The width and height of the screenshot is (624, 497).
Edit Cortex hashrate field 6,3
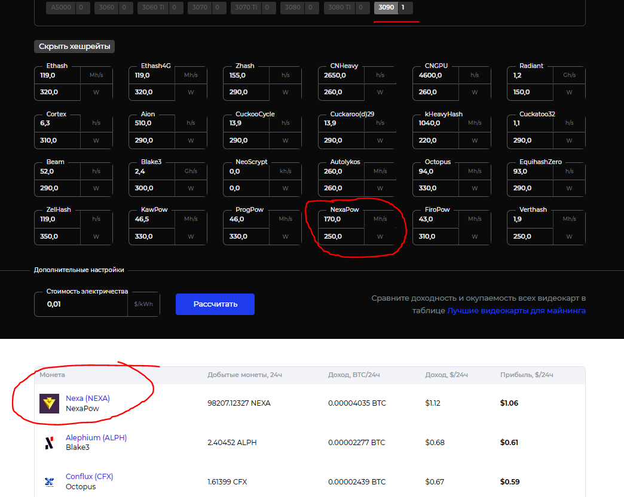coord(57,123)
